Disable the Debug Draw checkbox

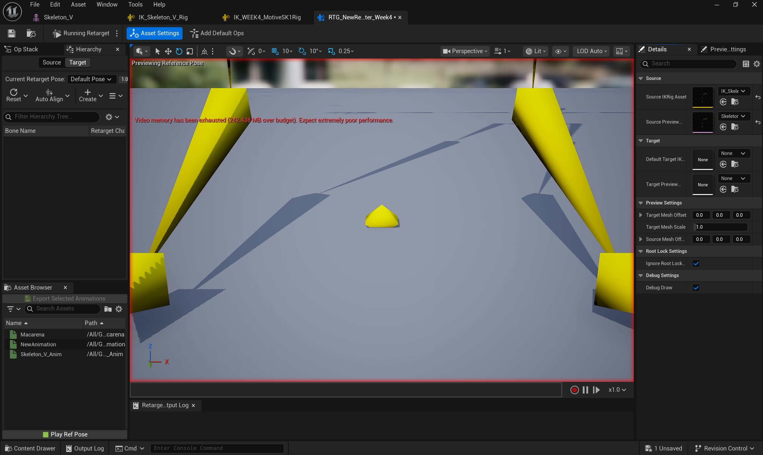696,287
